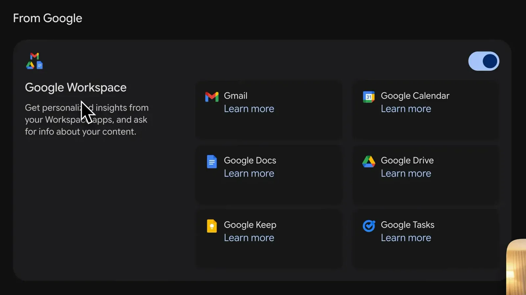Turn off the Google Workspace toggle switch
Viewport: 526px width, 295px height.
coord(484,61)
